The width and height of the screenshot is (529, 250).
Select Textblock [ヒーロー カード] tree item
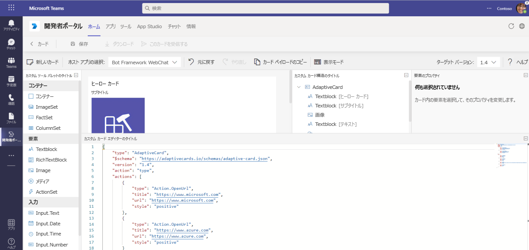click(x=338, y=96)
